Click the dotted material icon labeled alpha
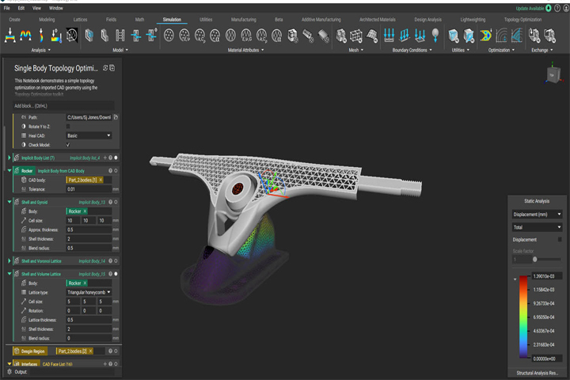Screen dimensions: 570x380 (x=215, y=36)
